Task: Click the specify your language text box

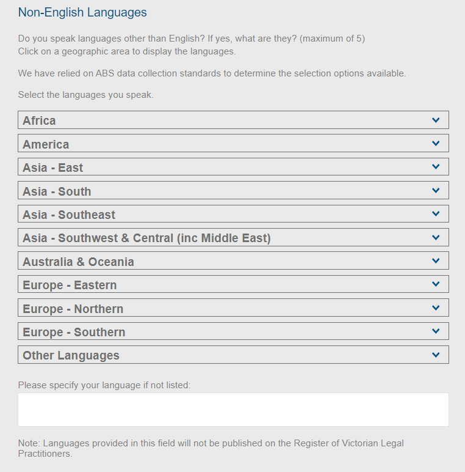Action: [x=233, y=409]
